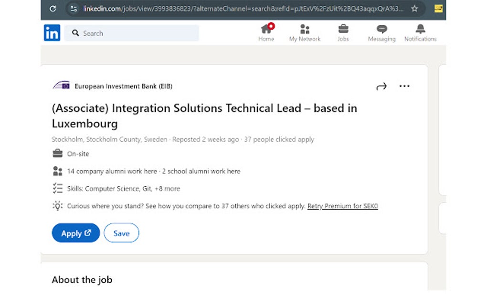This screenshot has height=305, width=487.
Task: Click the Retry Premium for SEK0 link
Action: 342,206
